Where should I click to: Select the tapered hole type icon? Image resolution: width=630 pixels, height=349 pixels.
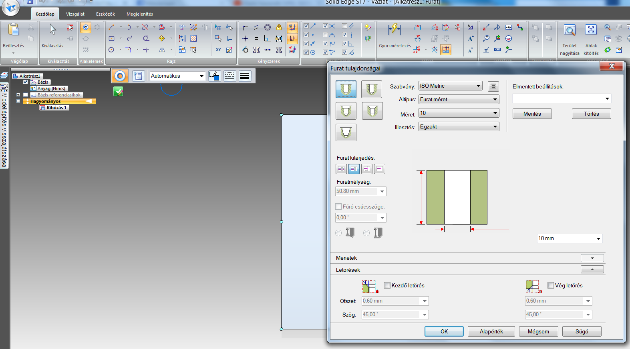coord(346,132)
